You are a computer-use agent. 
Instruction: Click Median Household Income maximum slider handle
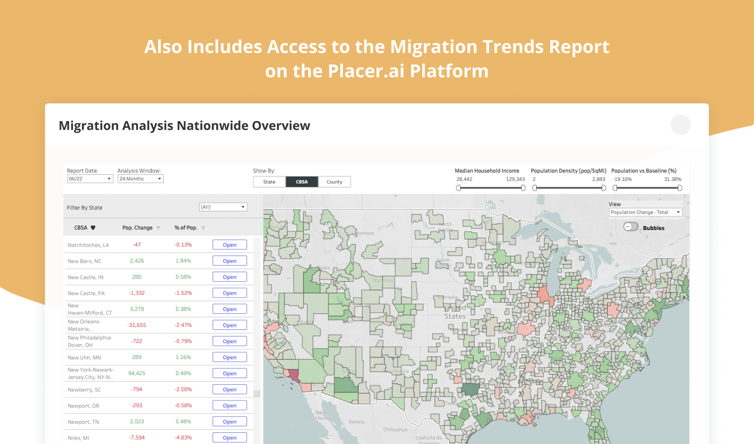(523, 188)
